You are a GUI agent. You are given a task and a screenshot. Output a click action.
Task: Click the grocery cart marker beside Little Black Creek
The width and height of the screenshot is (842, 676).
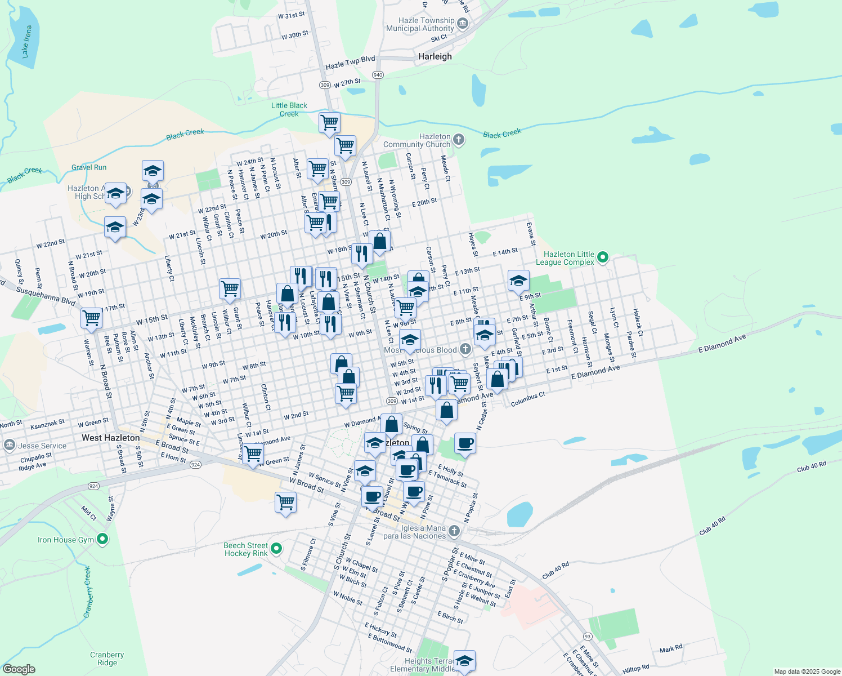tap(329, 123)
